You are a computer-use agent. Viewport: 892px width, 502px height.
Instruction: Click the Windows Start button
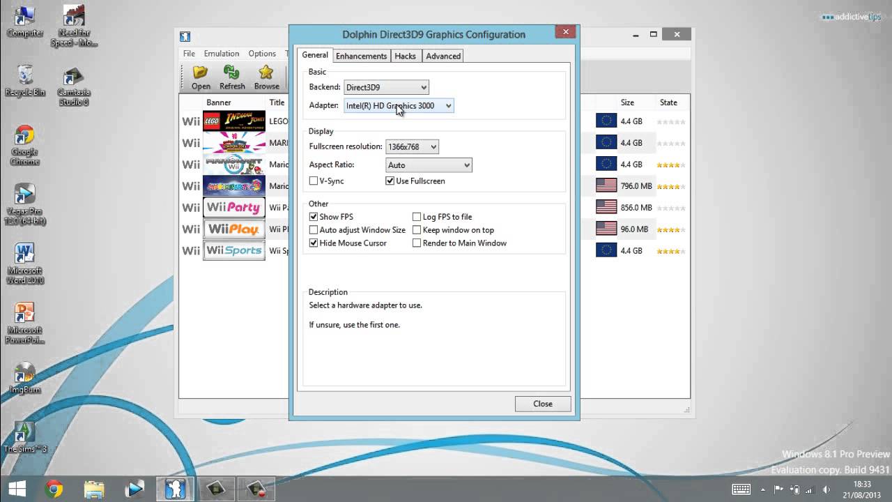pyautogui.click(x=17, y=489)
